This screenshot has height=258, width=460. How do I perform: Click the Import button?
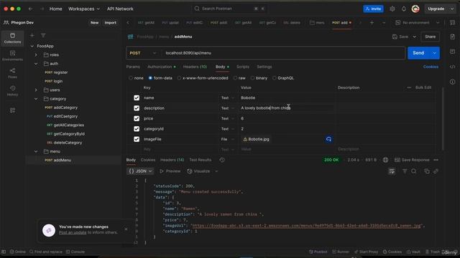pos(110,22)
